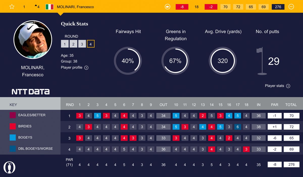Click the arrow icon beside Player profile
This screenshot has height=177, width=303.
point(86,68)
